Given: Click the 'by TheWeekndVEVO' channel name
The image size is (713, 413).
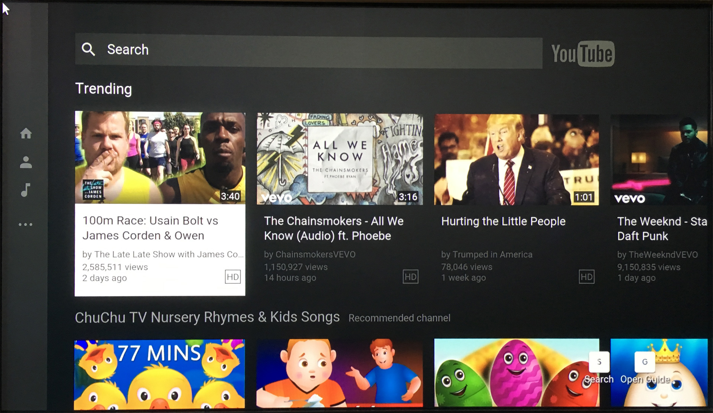Looking at the screenshot, I should [x=657, y=254].
